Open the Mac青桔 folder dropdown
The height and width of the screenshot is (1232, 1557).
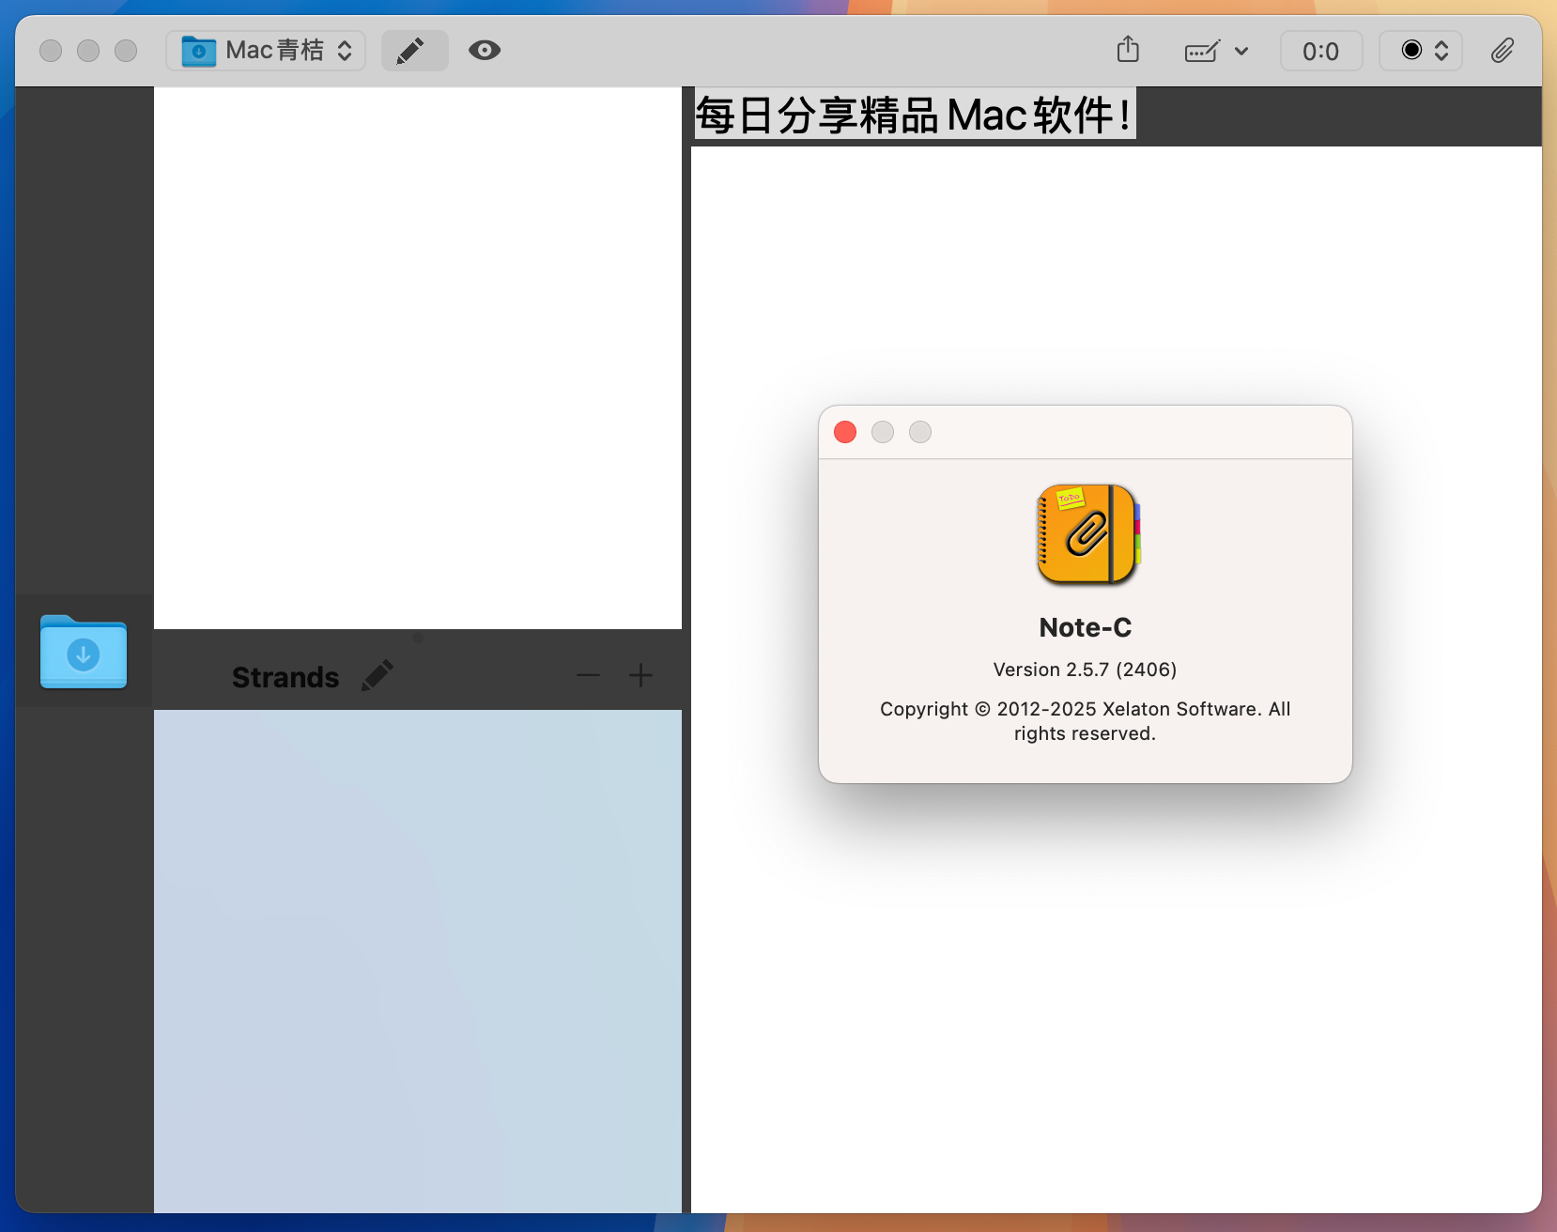click(x=344, y=51)
